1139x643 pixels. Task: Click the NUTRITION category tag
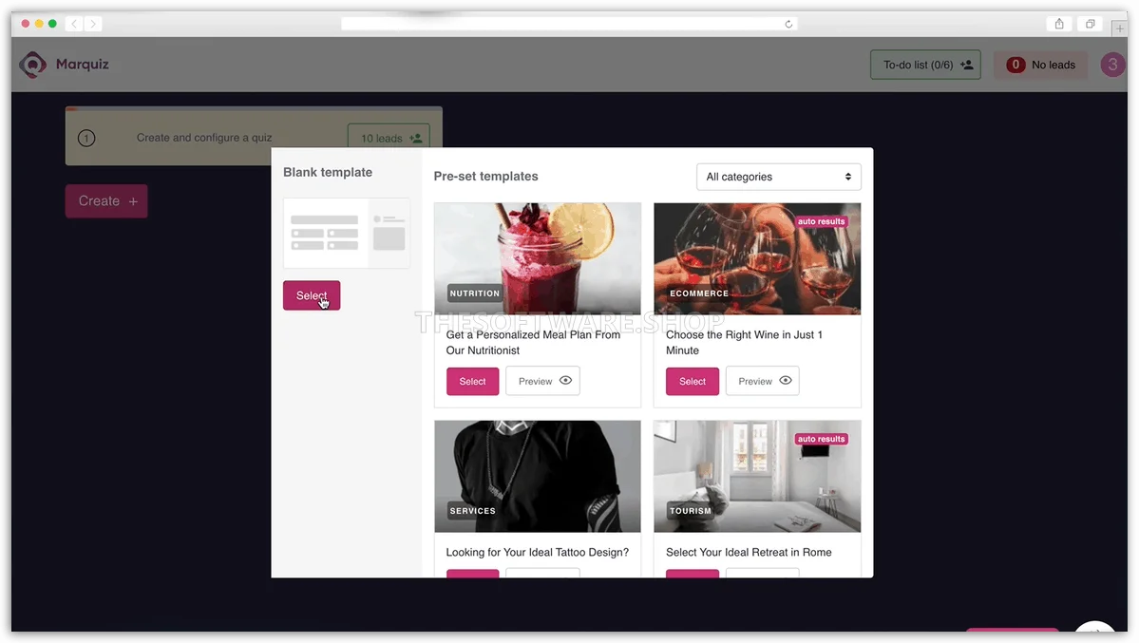pos(475,293)
